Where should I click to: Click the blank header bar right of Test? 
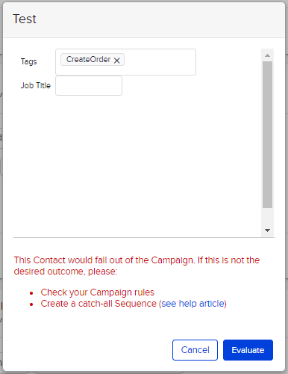click(x=159, y=19)
